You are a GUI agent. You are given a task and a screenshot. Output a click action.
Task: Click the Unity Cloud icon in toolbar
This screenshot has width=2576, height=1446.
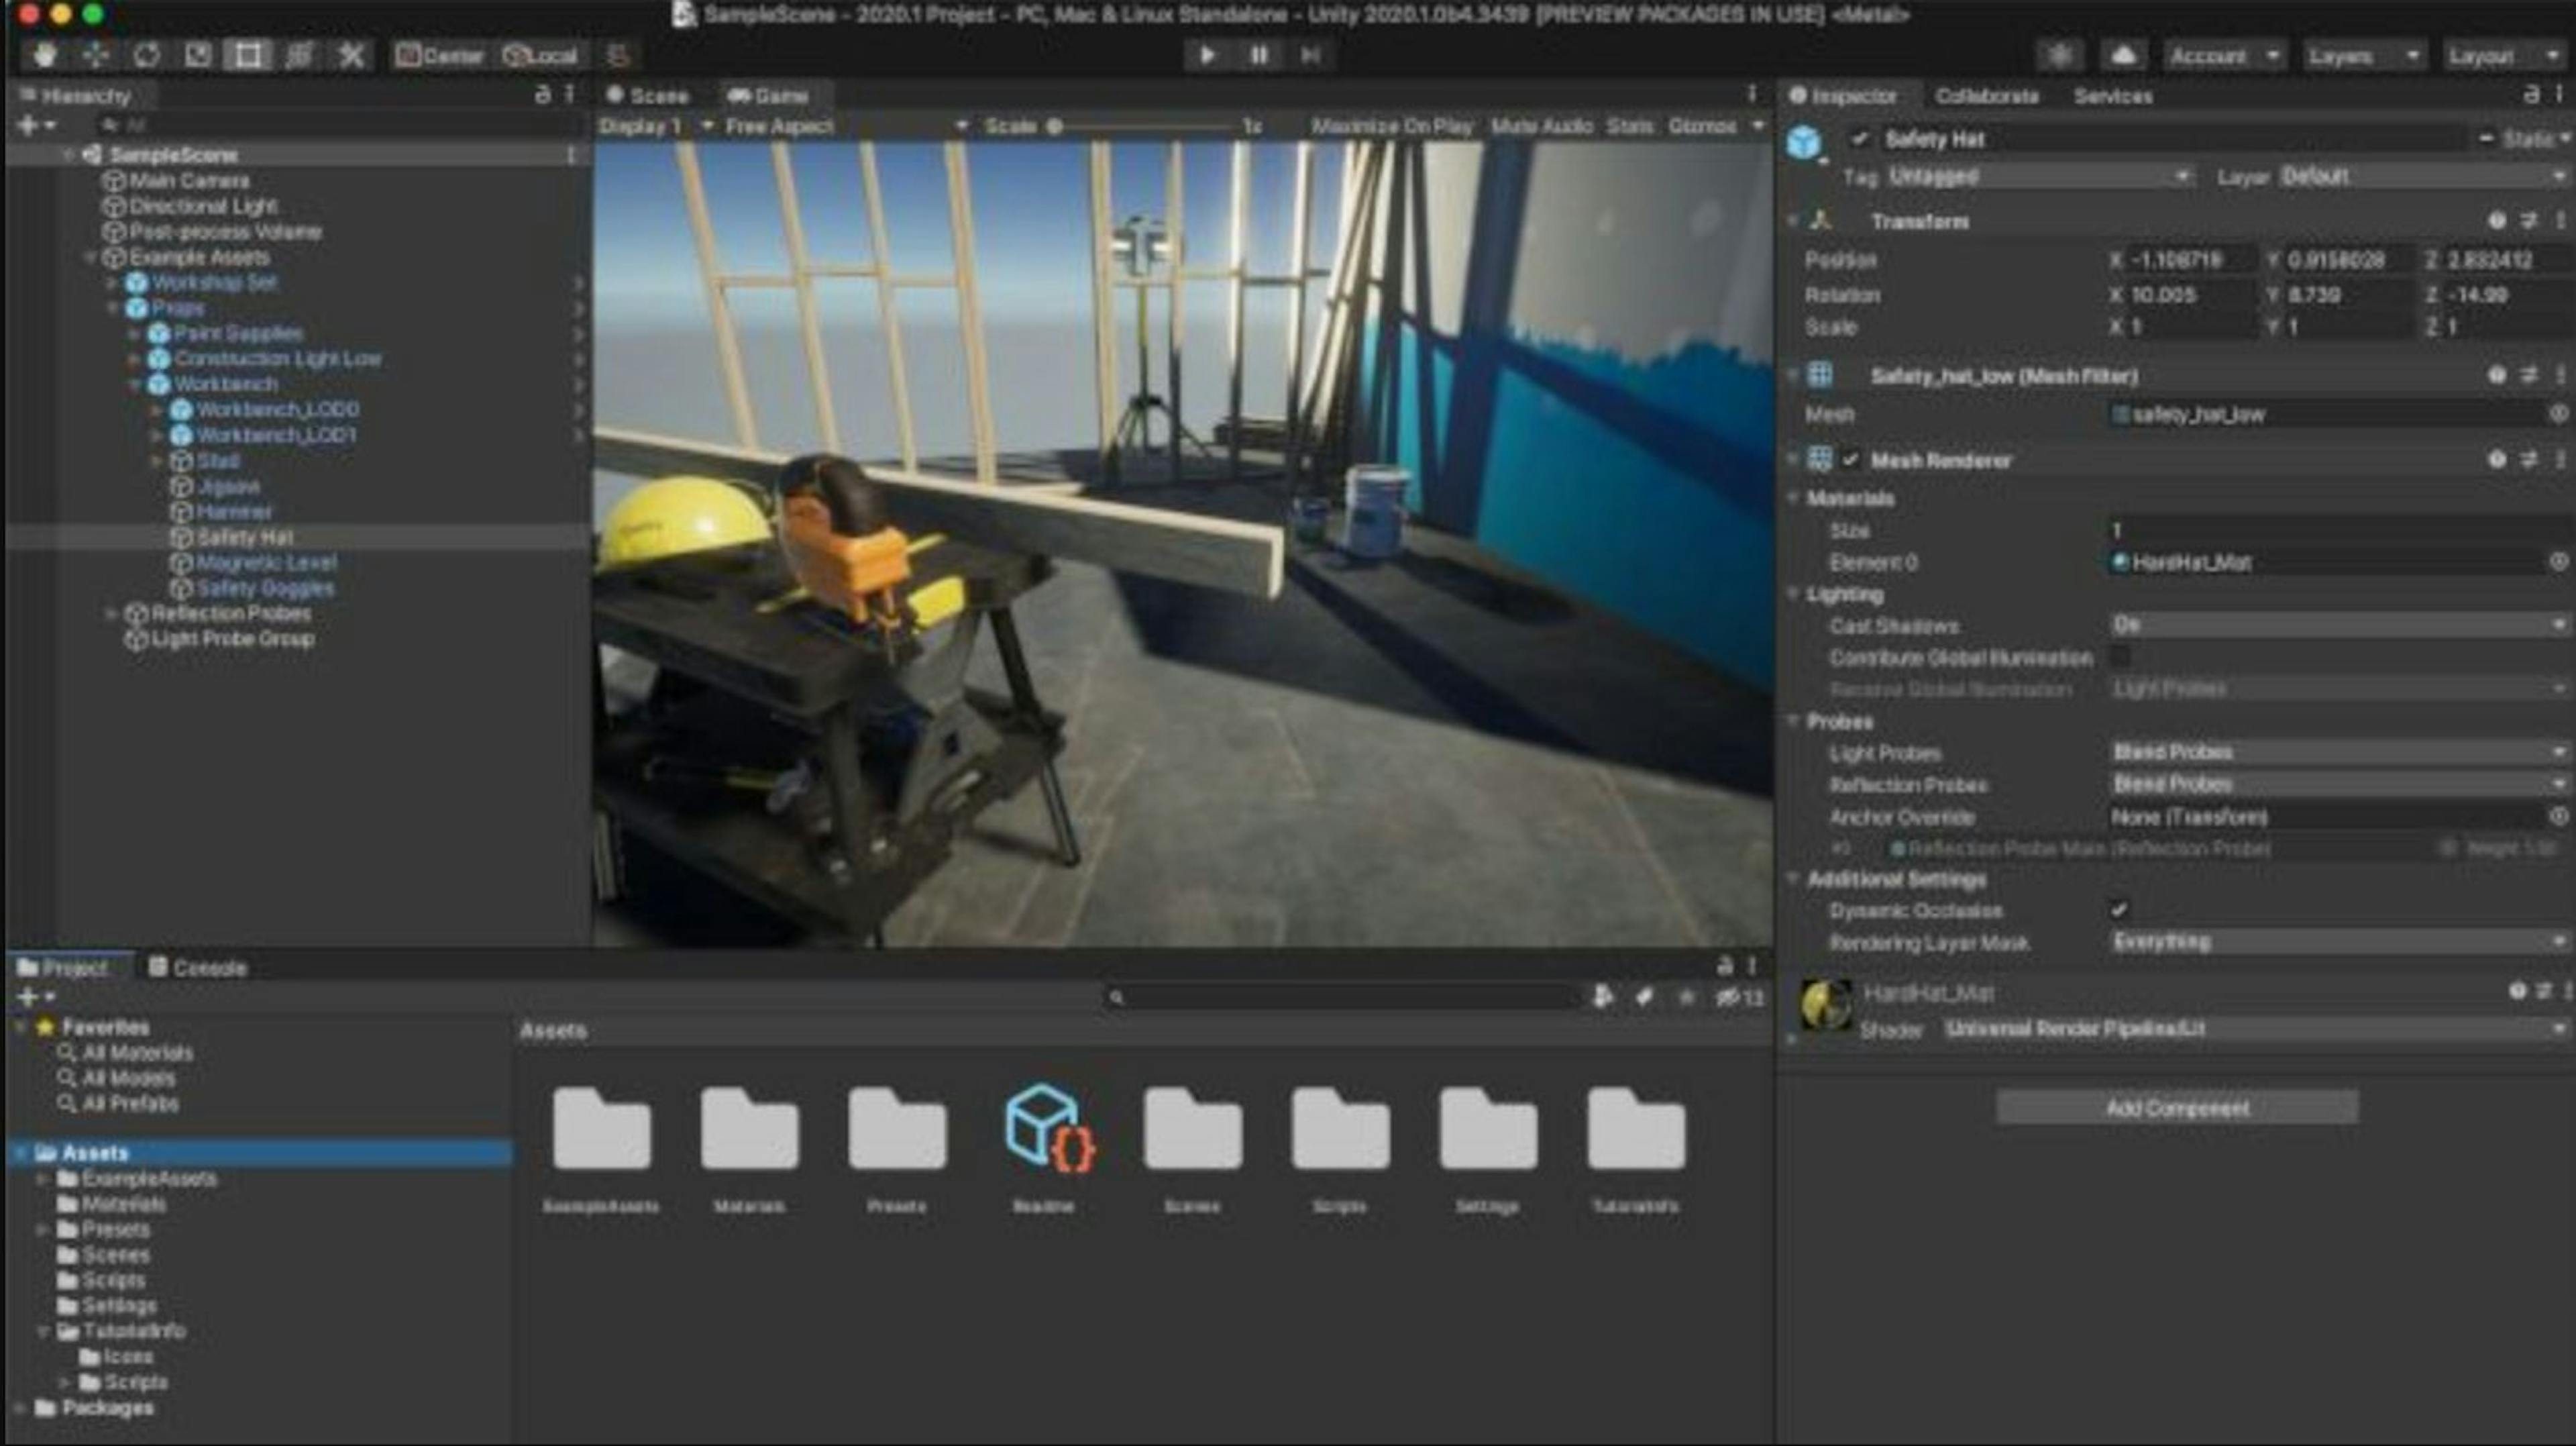(x=2122, y=55)
